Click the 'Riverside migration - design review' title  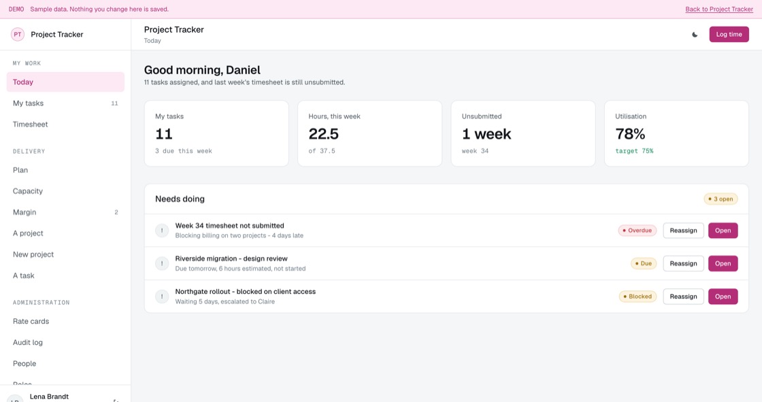(231, 258)
